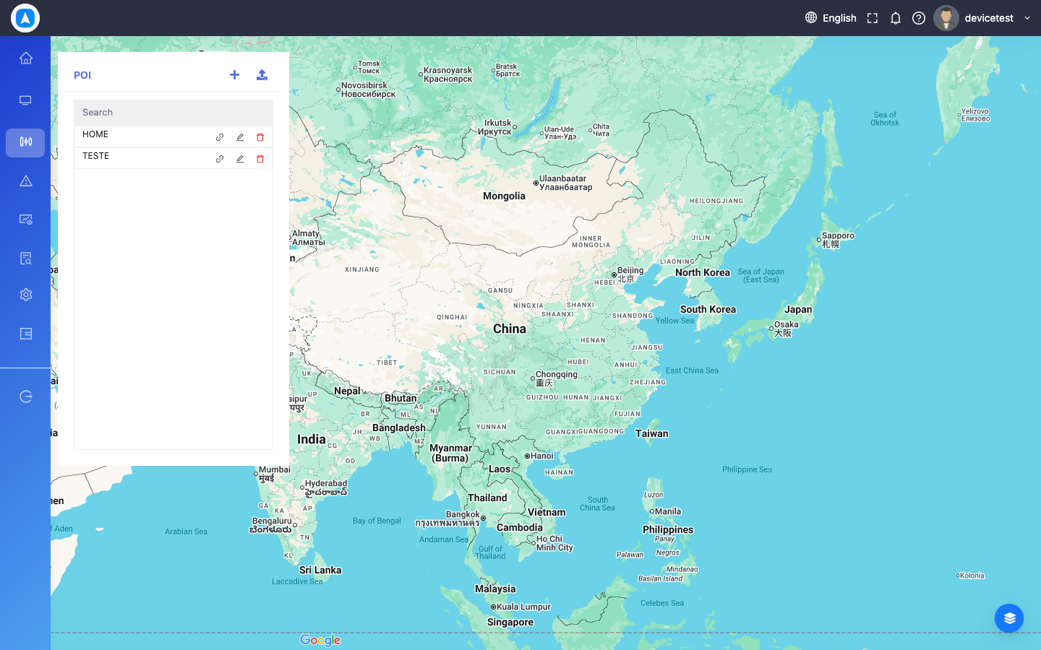The width and height of the screenshot is (1041, 650).
Task: Edit the TESTE POI
Action: 240,159
